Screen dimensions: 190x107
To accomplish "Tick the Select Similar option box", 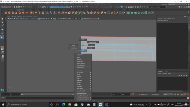I will (x=91, y=67).
